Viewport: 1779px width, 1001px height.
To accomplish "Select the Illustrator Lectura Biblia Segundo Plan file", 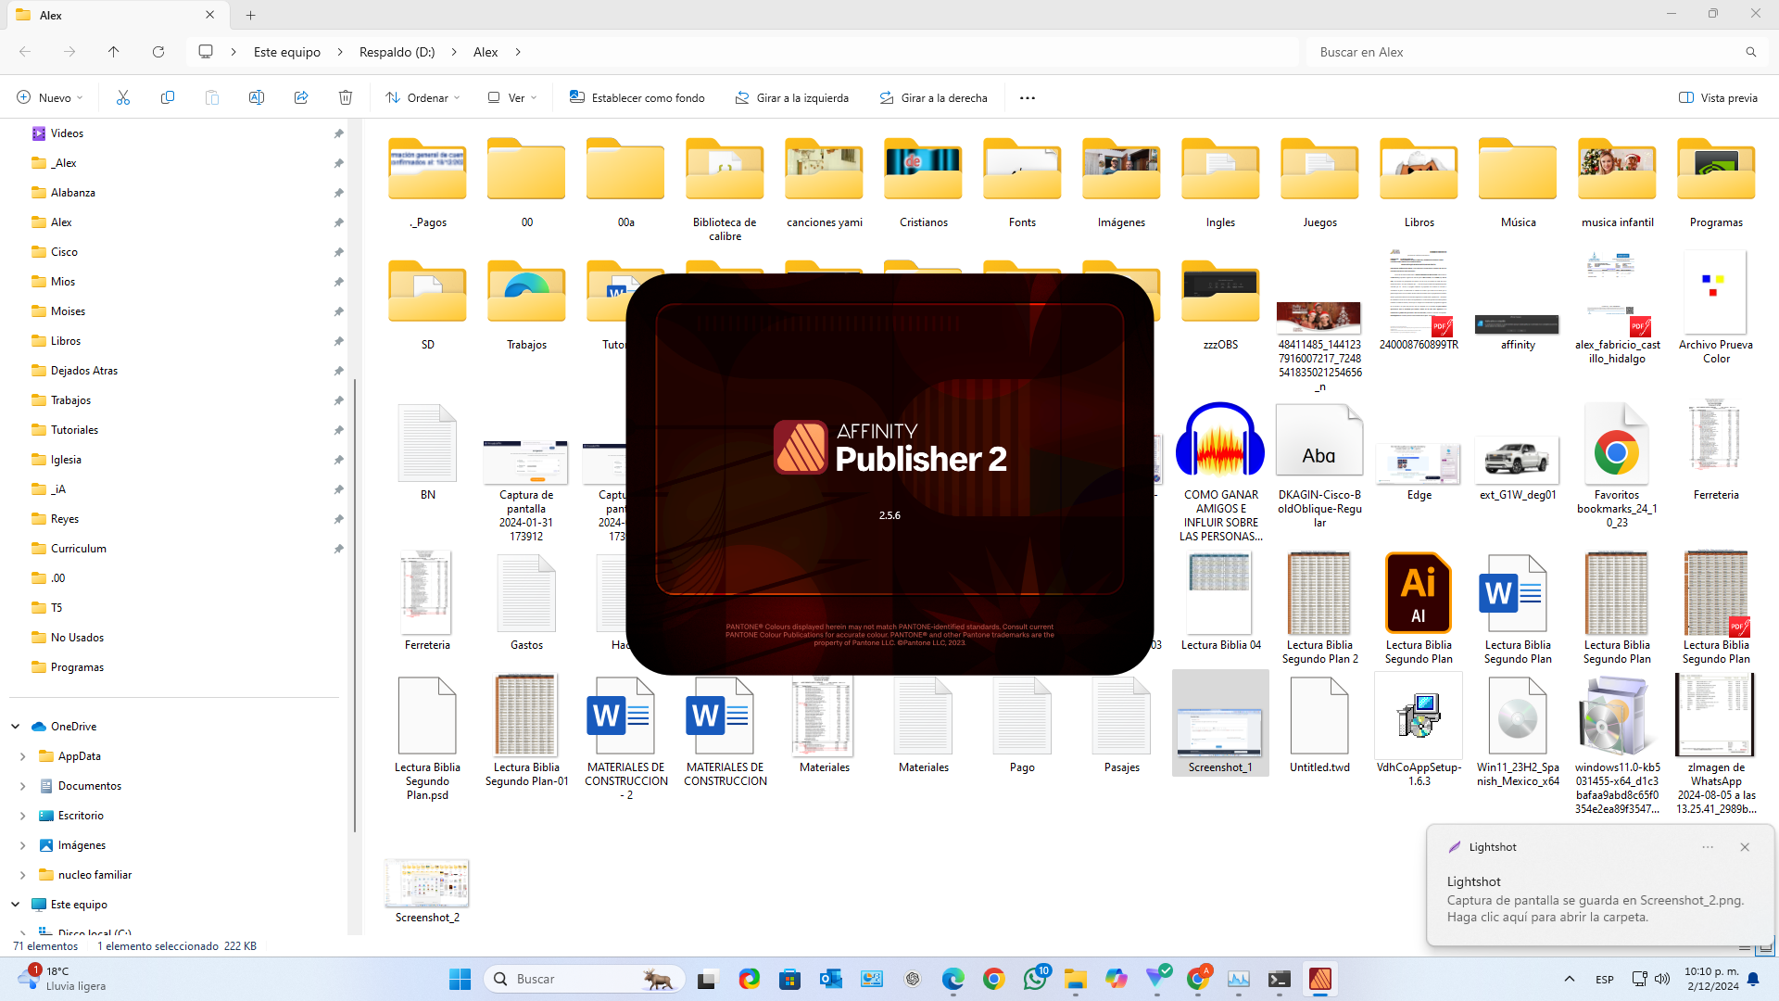I will (x=1419, y=608).
